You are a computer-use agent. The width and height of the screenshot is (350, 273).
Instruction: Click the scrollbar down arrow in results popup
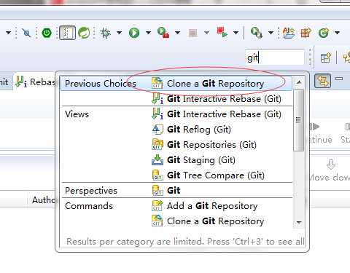[x=299, y=222]
